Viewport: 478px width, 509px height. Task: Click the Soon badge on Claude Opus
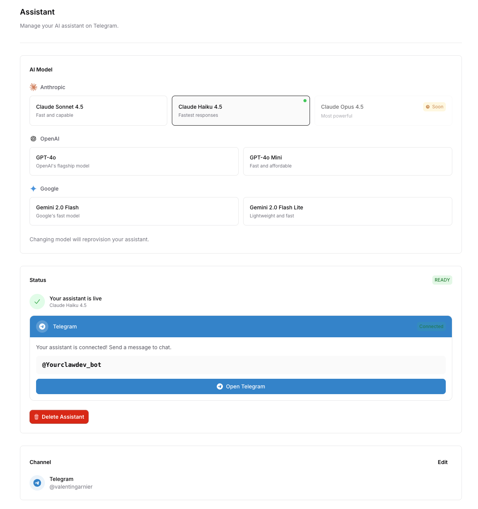tap(434, 107)
